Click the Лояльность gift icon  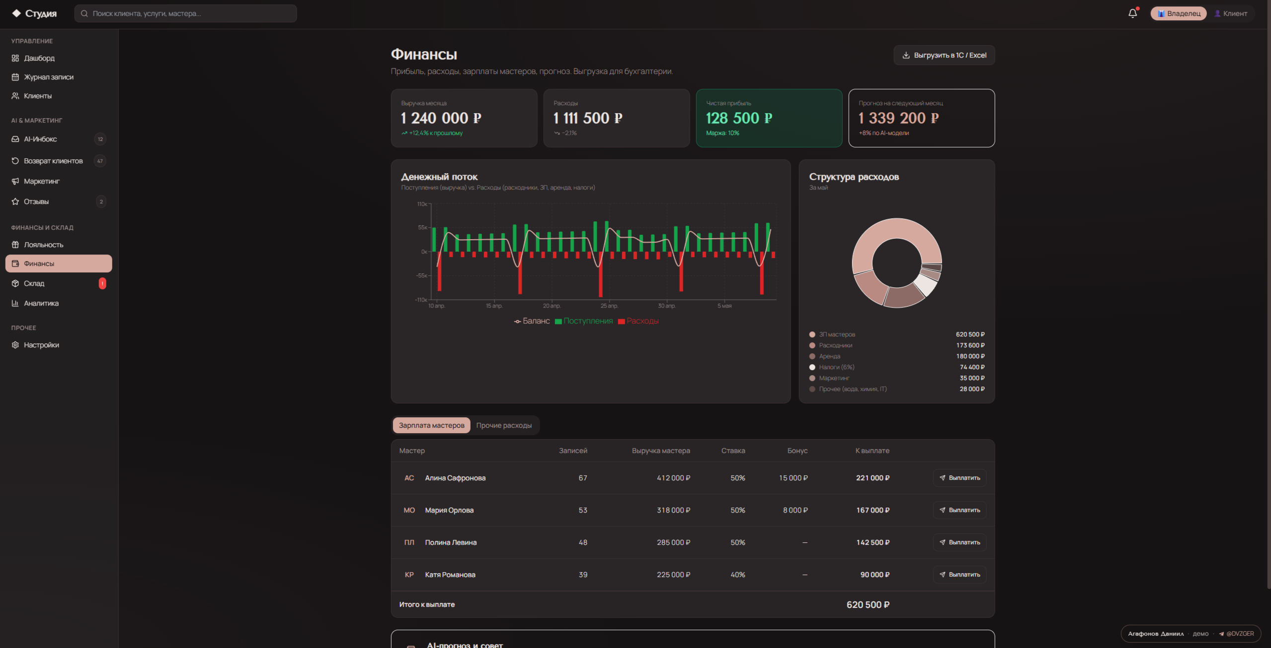(15, 245)
